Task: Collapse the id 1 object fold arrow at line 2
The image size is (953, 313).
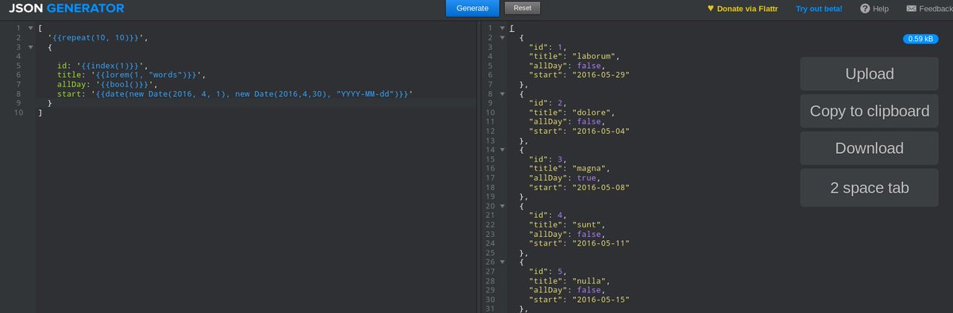Action: click(502, 38)
